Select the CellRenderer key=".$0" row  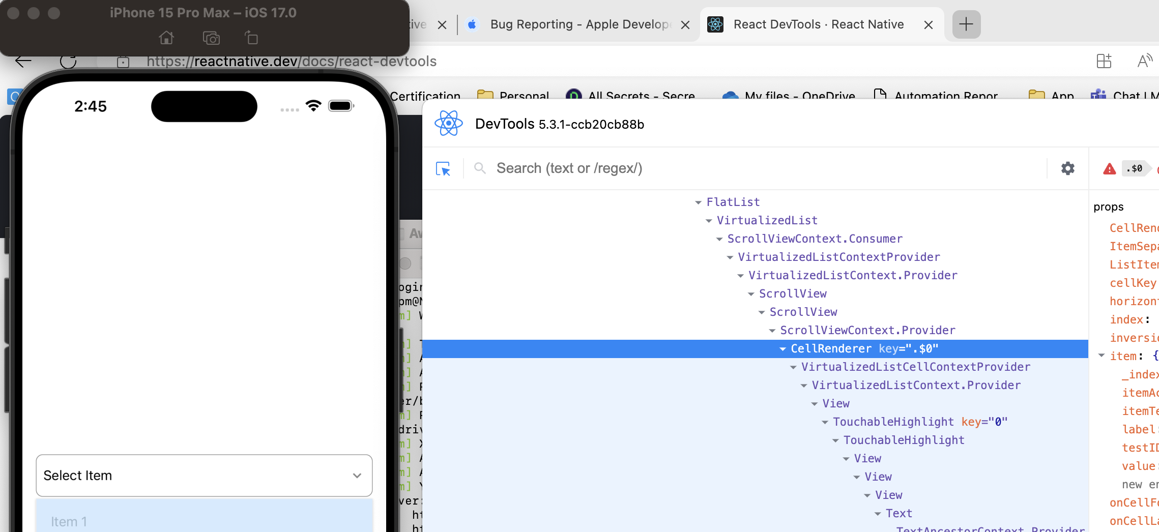(x=755, y=349)
